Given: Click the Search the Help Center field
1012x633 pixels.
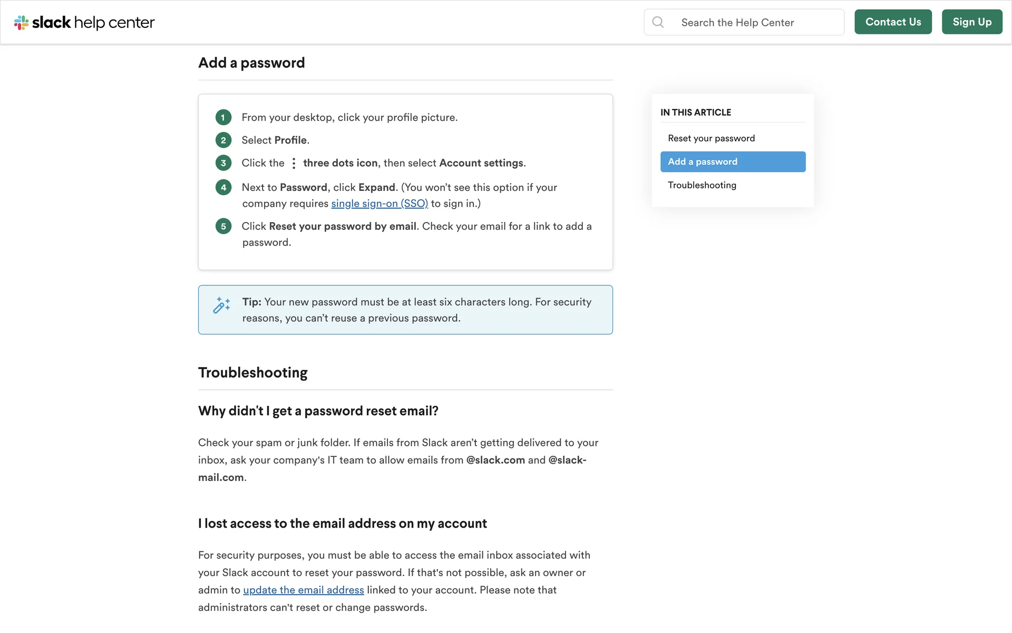Looking at the screenshot, I should click(x=754, y=23).
